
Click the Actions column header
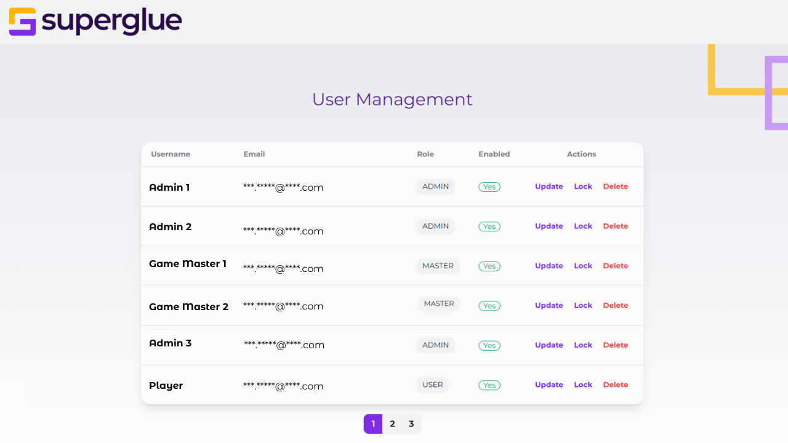pyautogui.click(x=582, y=154)
